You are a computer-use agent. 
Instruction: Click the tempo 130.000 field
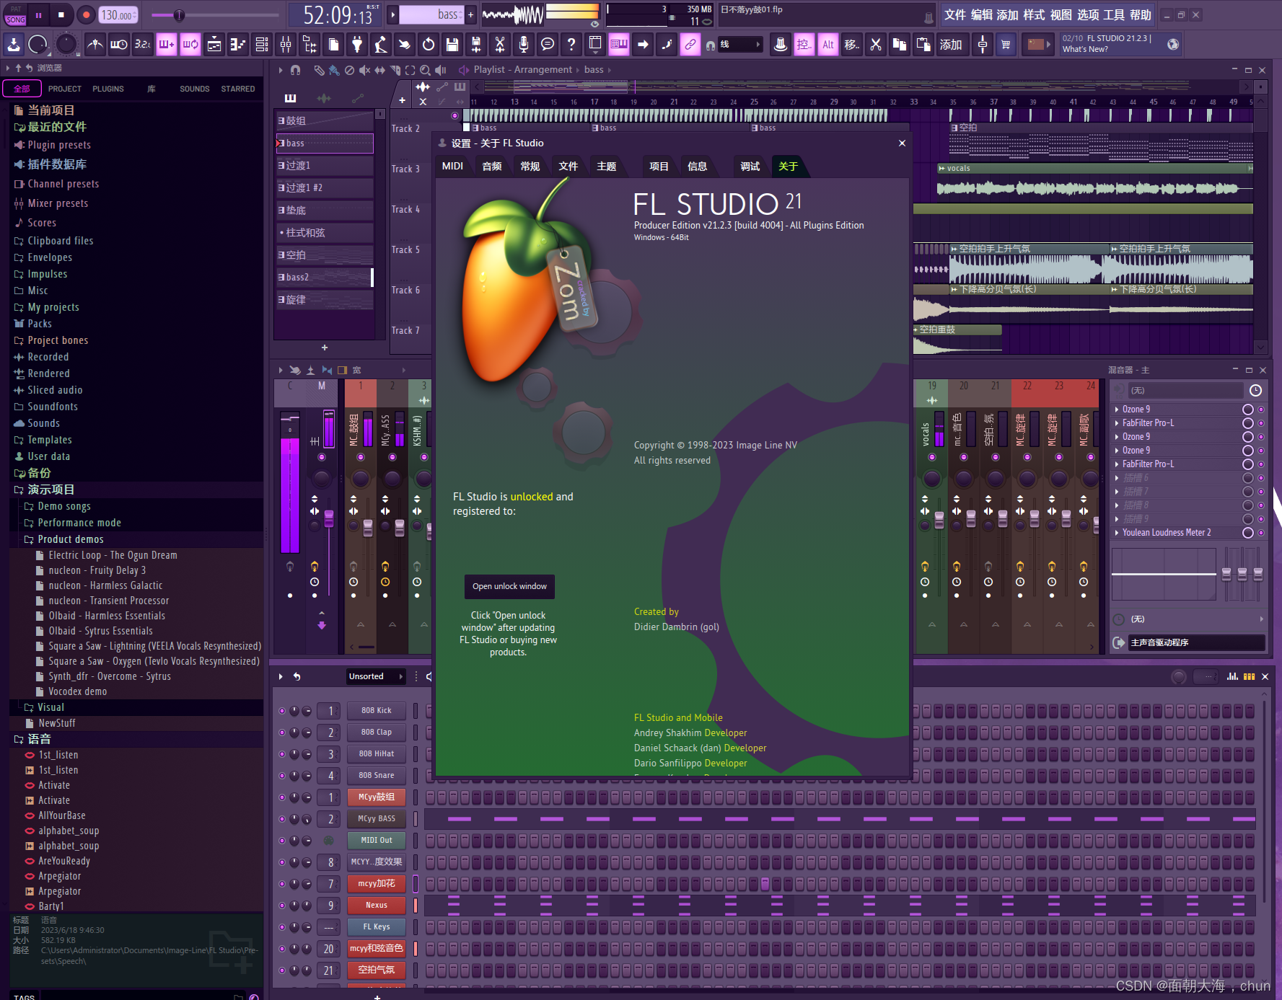[118, 14]
